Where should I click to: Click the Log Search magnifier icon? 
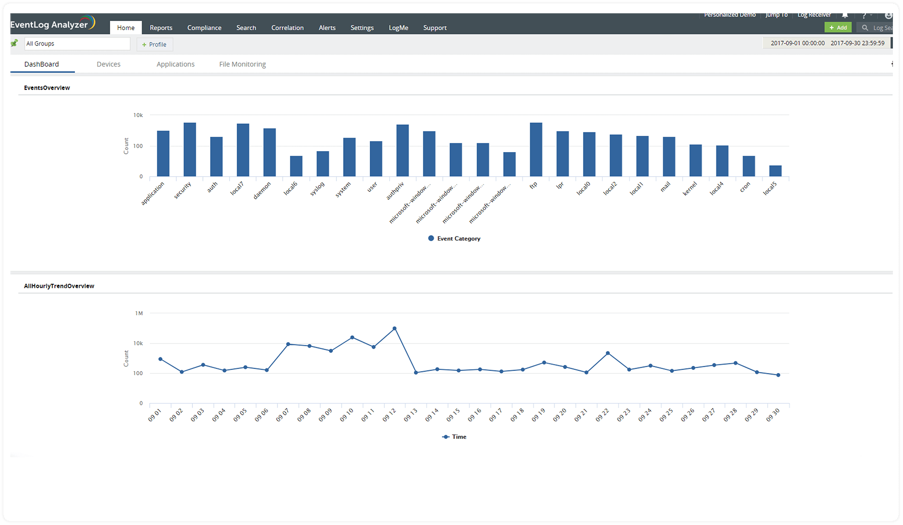pyautogui.click(x=865, y=28)
